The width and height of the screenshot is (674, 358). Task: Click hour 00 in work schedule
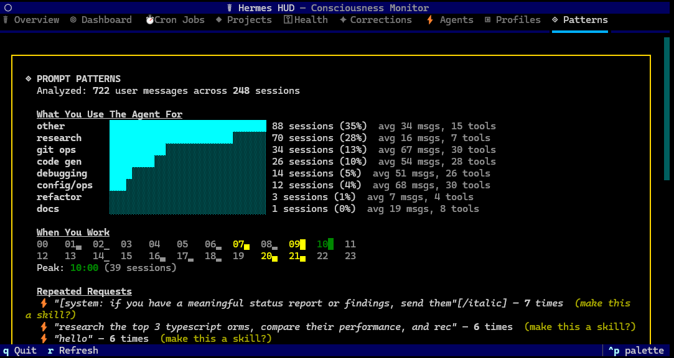coord(42,244)
